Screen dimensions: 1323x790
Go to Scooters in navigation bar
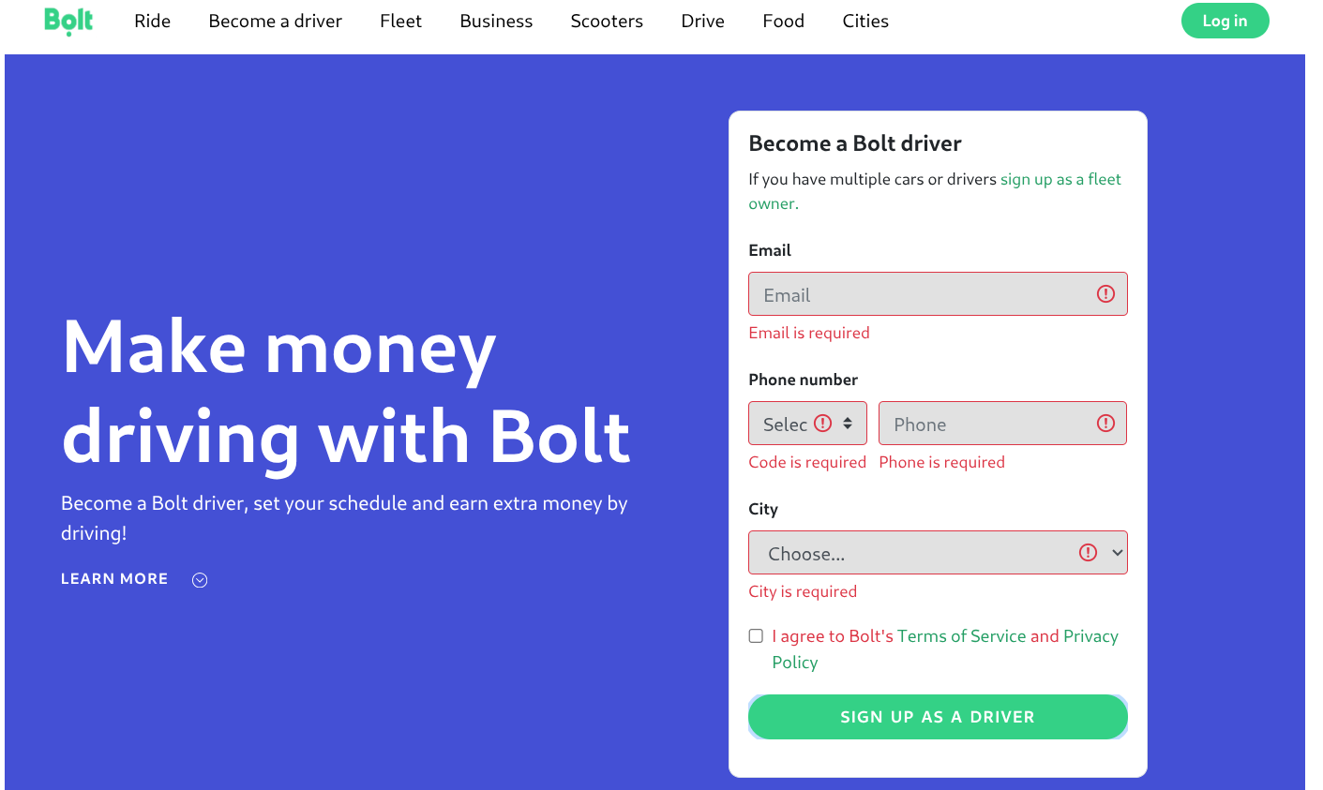pyautogui.click(x=607, y=21)
